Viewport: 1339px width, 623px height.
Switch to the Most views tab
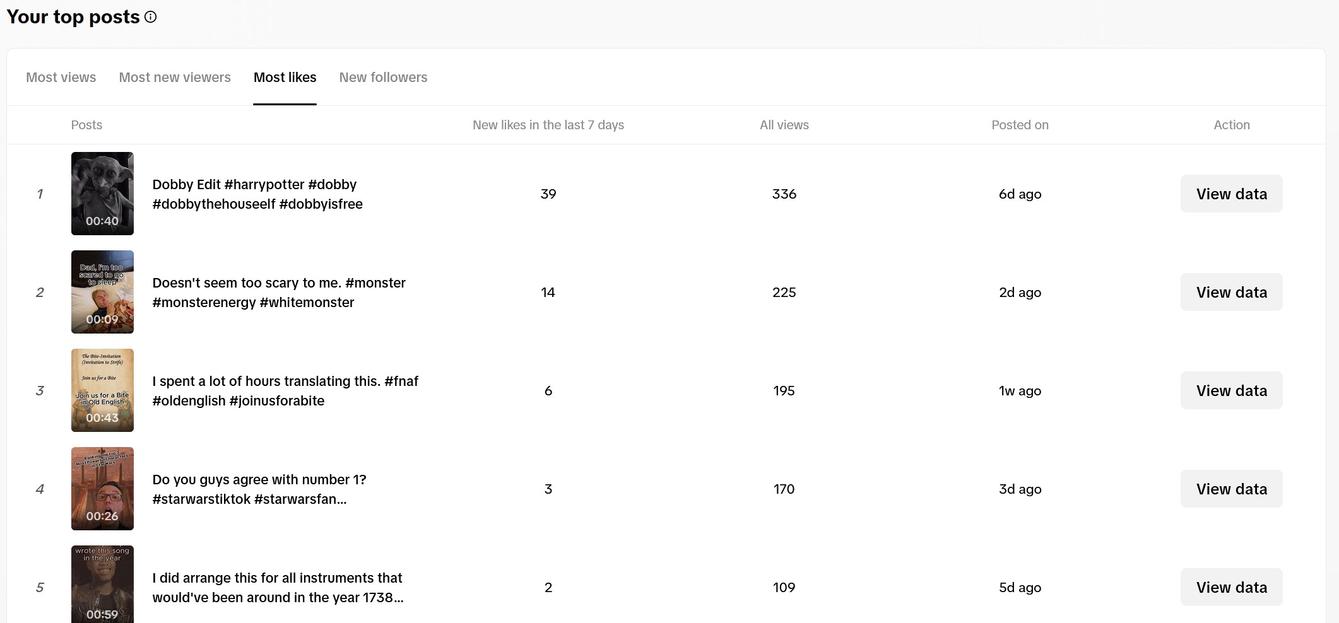pos(61,77)
